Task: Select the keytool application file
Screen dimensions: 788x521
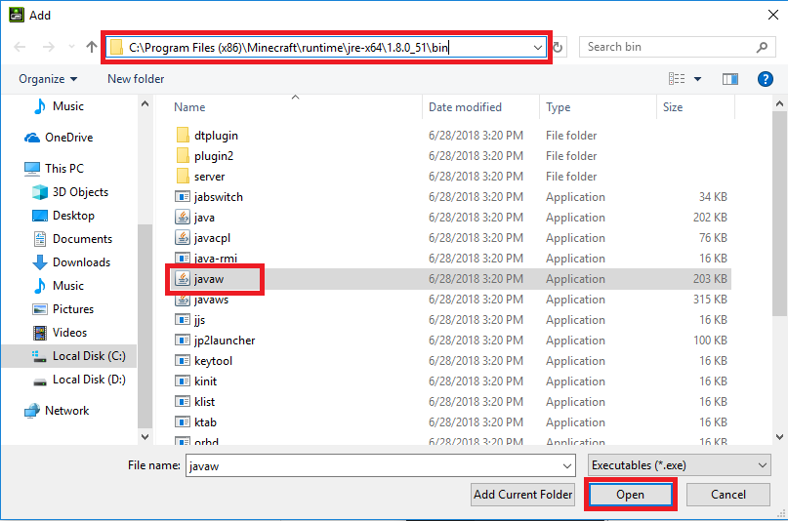Action: (213, 361)
